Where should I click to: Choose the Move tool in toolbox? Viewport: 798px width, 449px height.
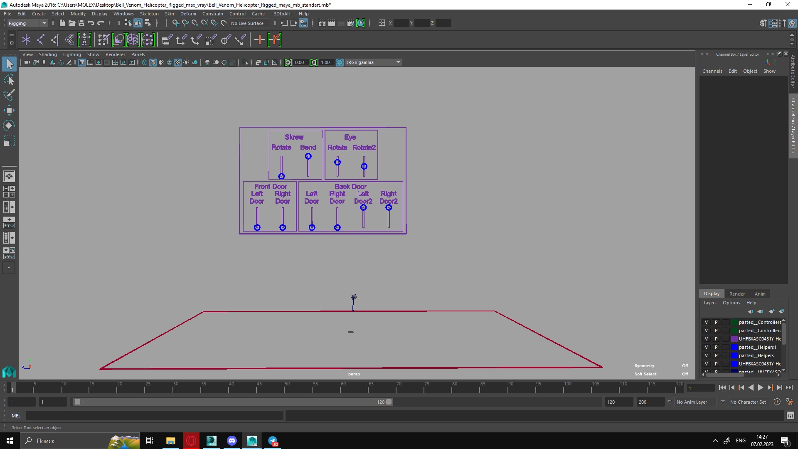pyautogui.click(x=9, y=110)
